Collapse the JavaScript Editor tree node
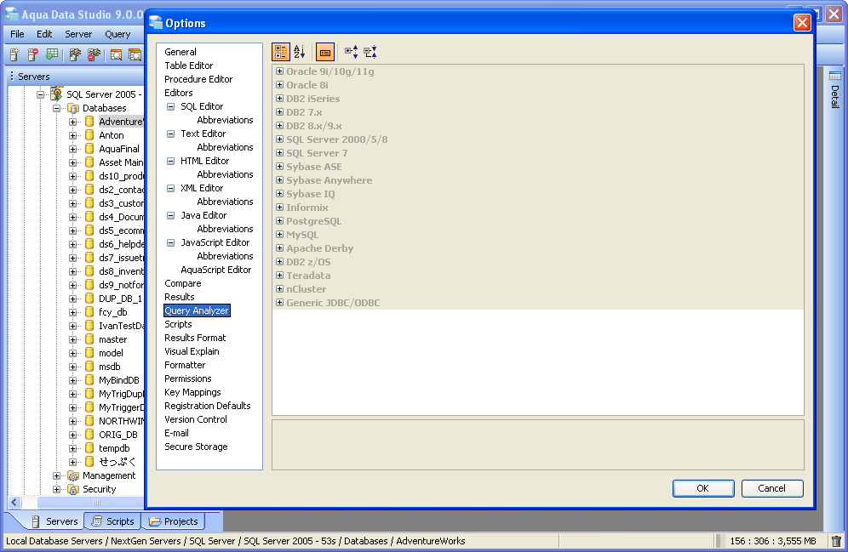The height and width of the screenshot is (552, 848). pyautogui.click(x=170, y=242)
